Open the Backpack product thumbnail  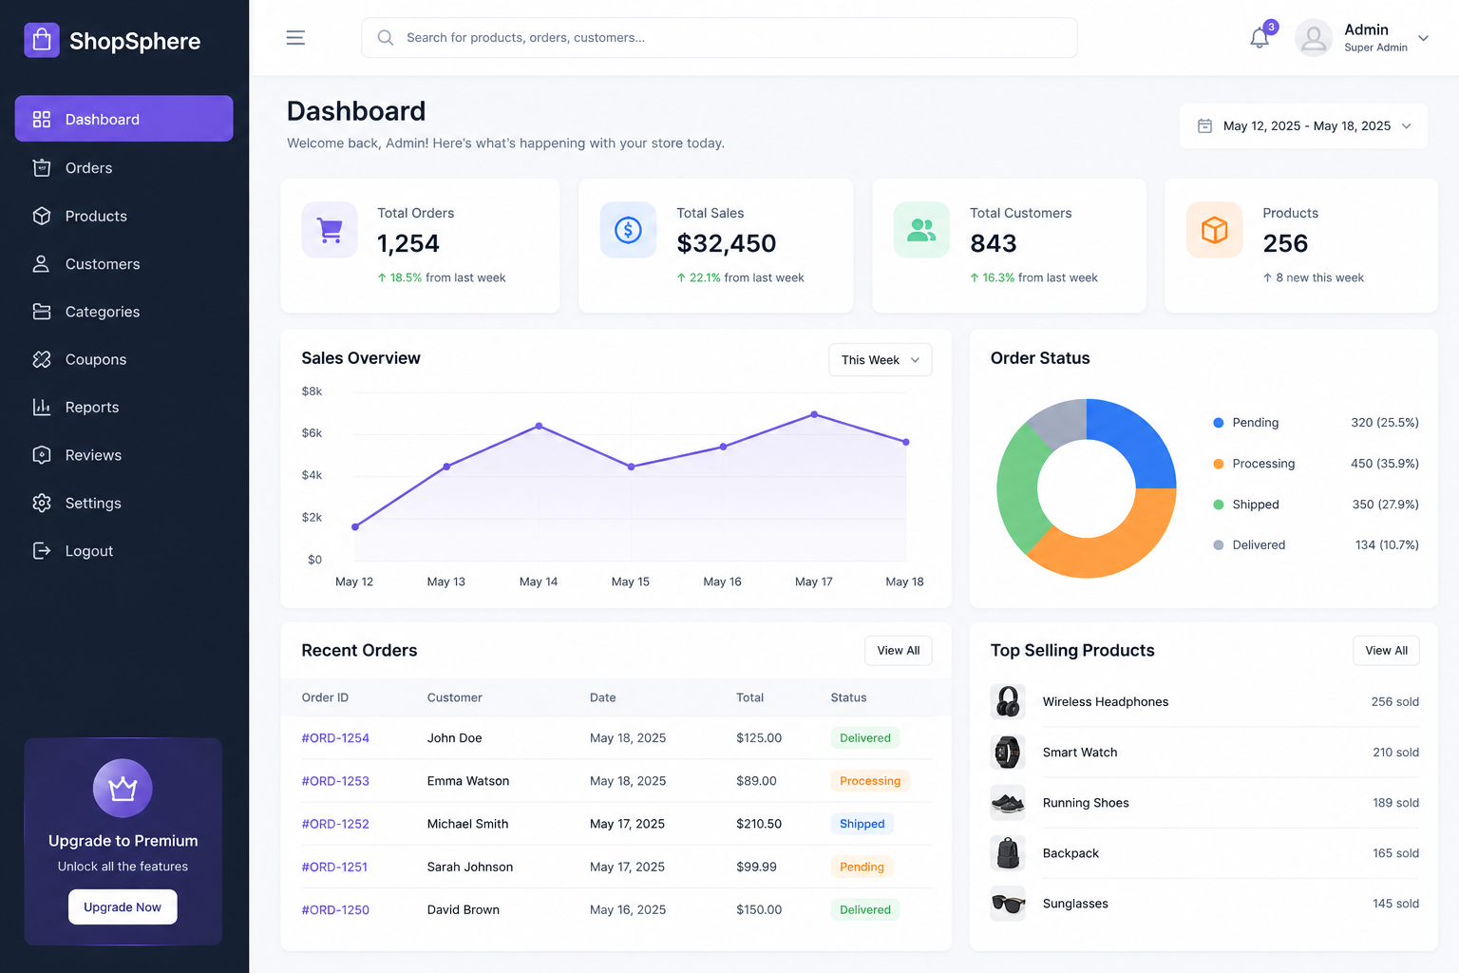1008,853
